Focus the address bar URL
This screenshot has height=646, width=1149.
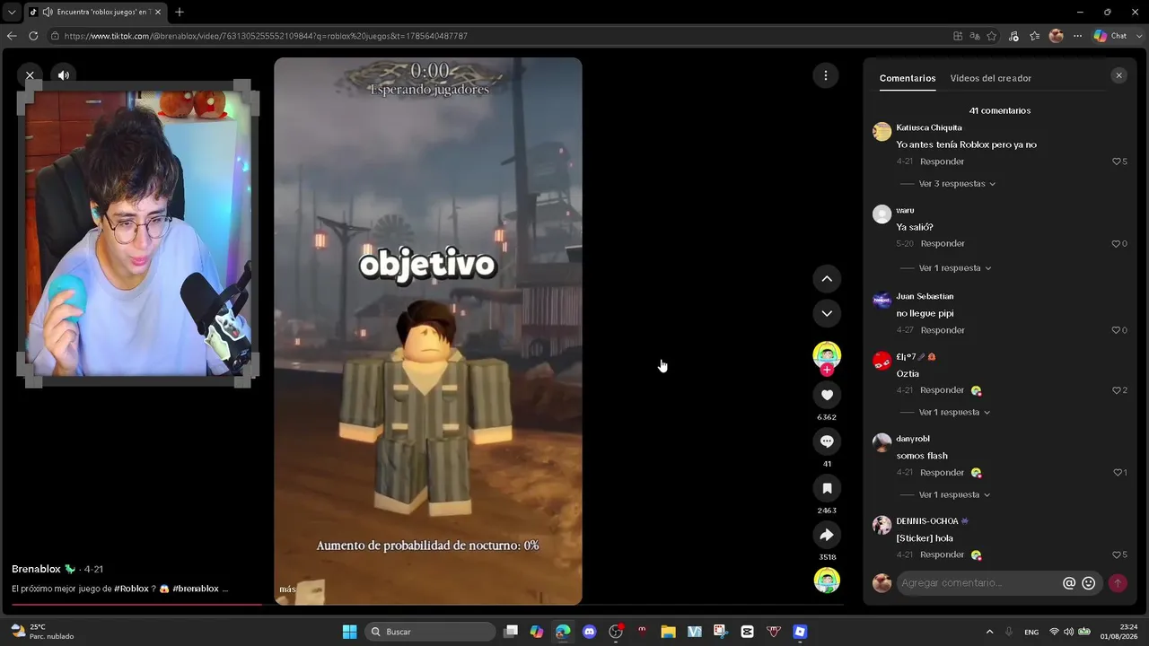click(x=266, y=36)
